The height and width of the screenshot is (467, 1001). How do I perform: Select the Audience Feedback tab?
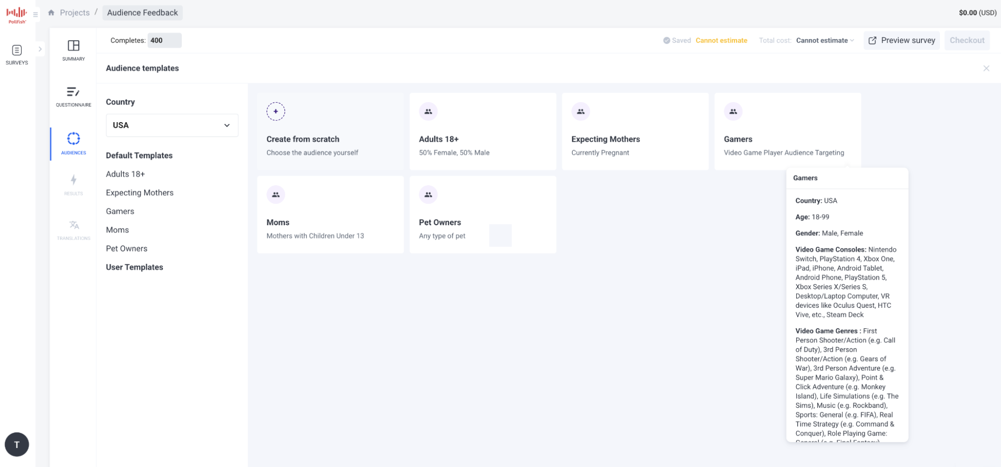tap(142, 13)
